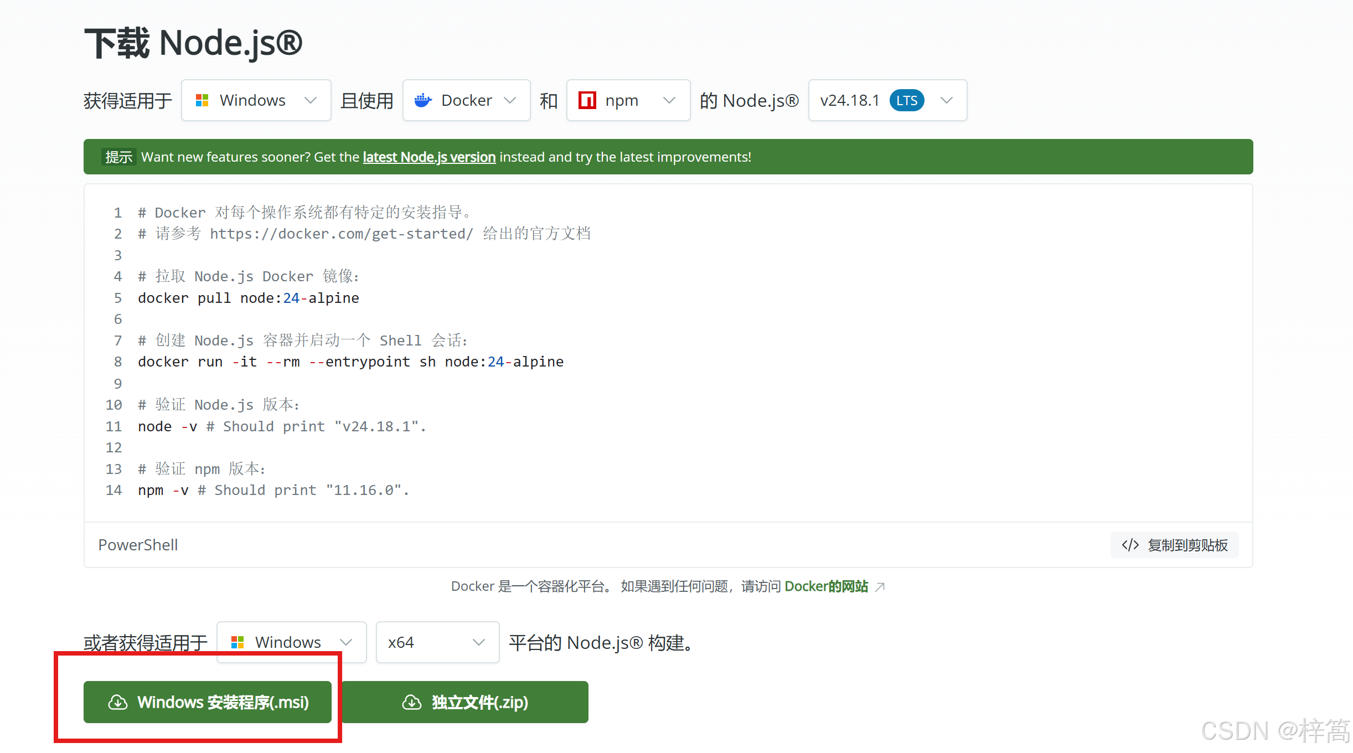This screenshot has width=1353, height=753.
Task: Click the Windows logo in top platform dropdown
Action: [202, 100]
